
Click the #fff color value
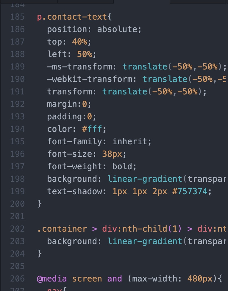(92, 129)
